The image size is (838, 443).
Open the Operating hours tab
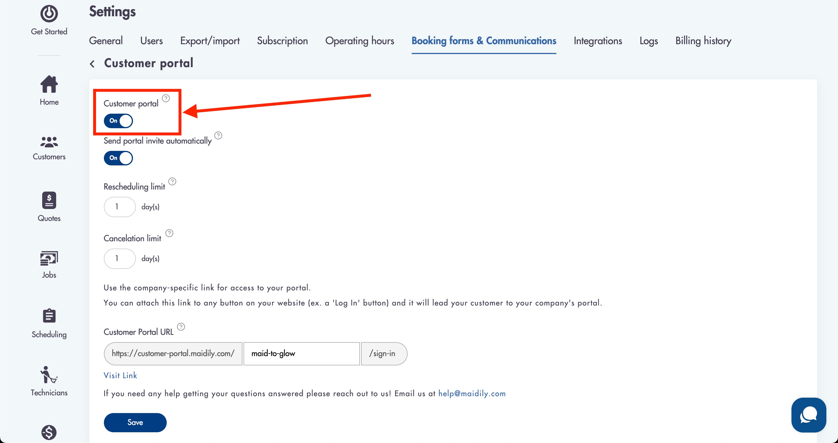coord(359,41)
